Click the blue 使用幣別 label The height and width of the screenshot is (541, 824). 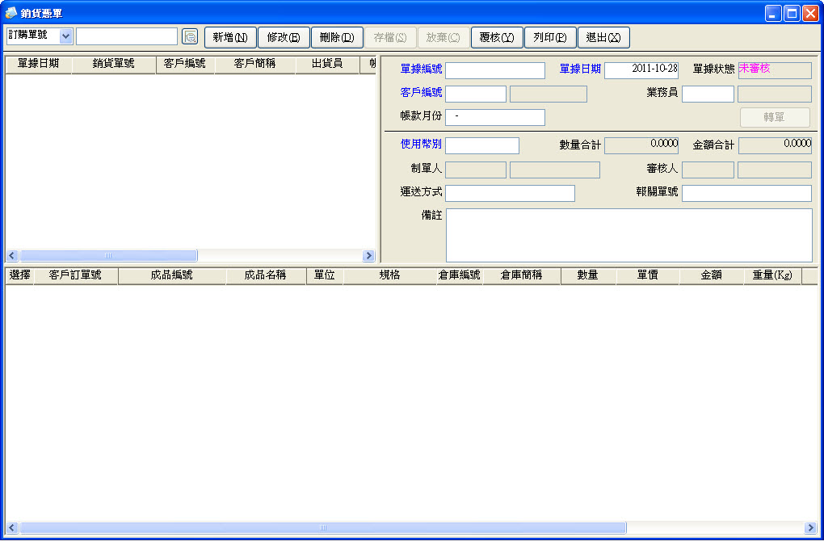[421, 144]
